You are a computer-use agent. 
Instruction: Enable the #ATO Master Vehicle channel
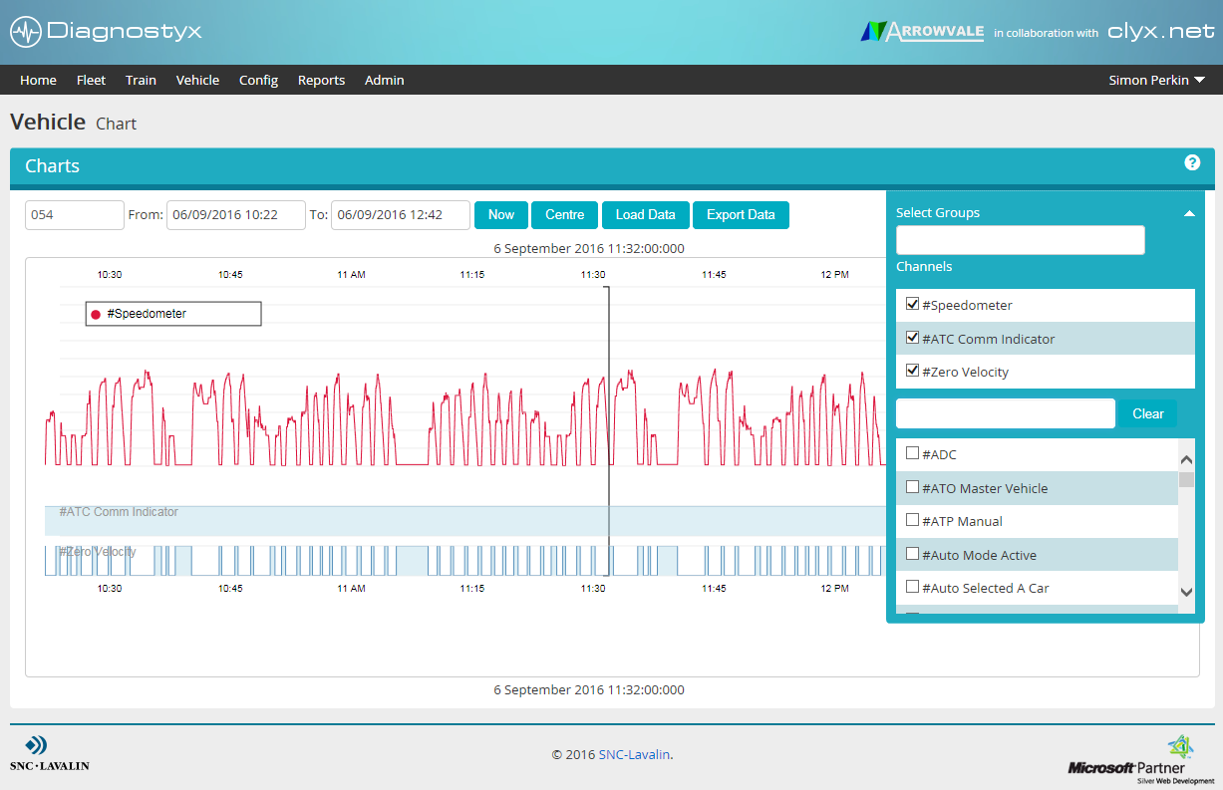point(912,487)
